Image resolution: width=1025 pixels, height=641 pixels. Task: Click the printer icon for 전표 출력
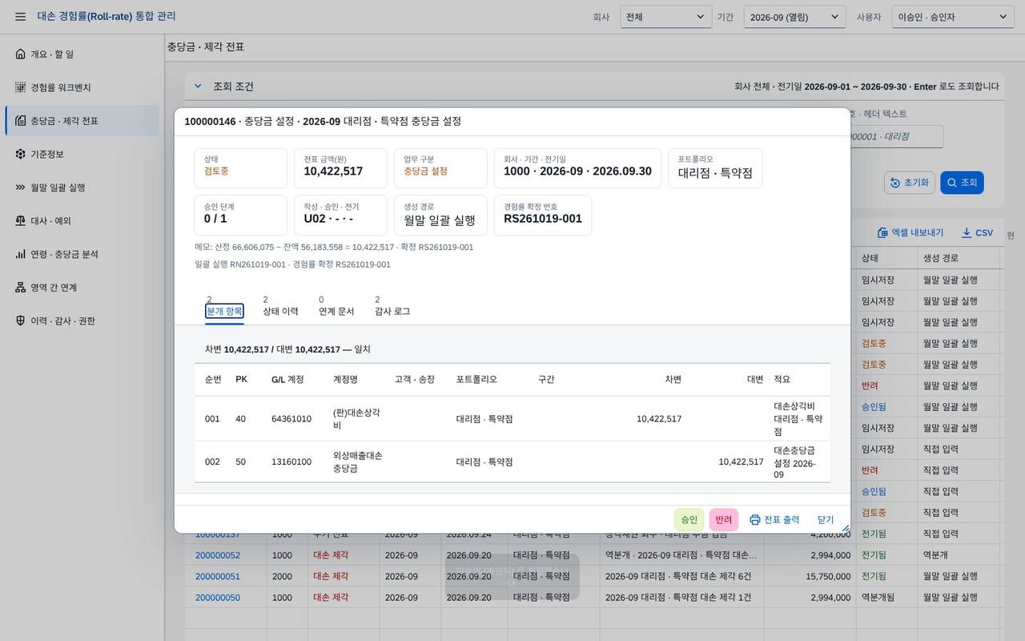coord(754,520)
